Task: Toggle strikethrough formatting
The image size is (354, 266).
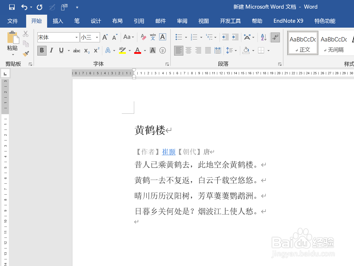Action: (x=77, y=51)
